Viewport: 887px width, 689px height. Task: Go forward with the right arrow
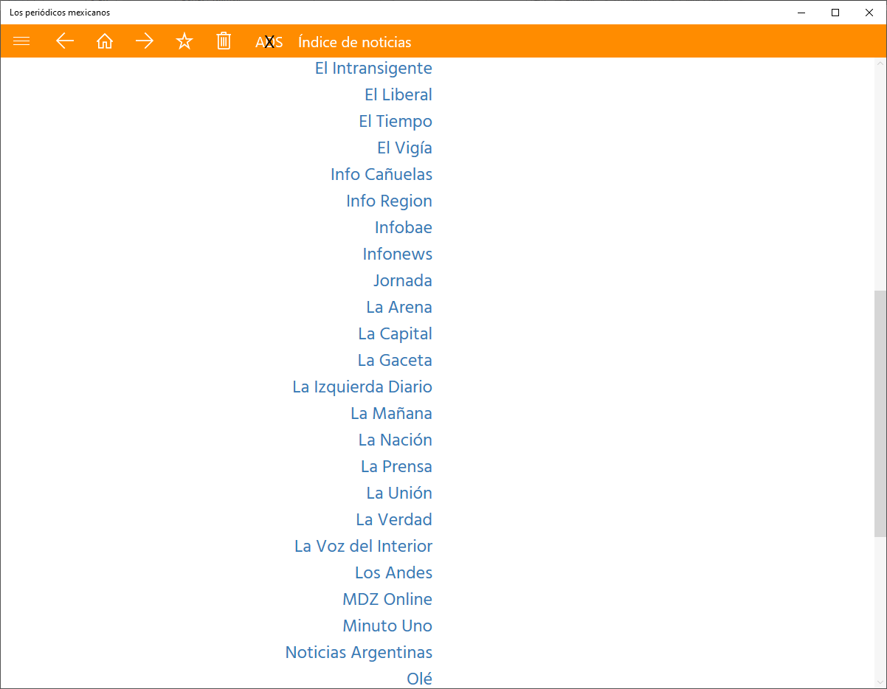(145, 41)
